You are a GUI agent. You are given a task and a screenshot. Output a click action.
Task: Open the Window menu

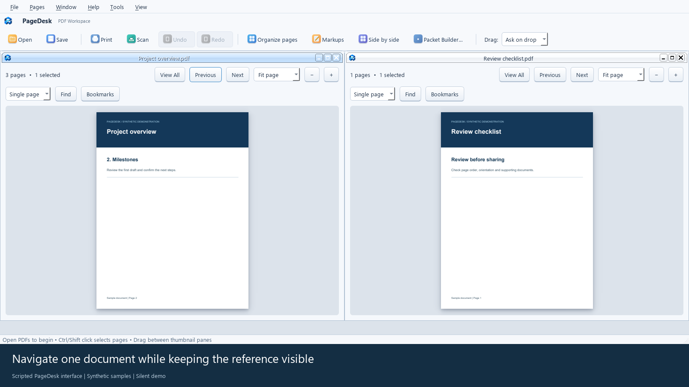66,7
